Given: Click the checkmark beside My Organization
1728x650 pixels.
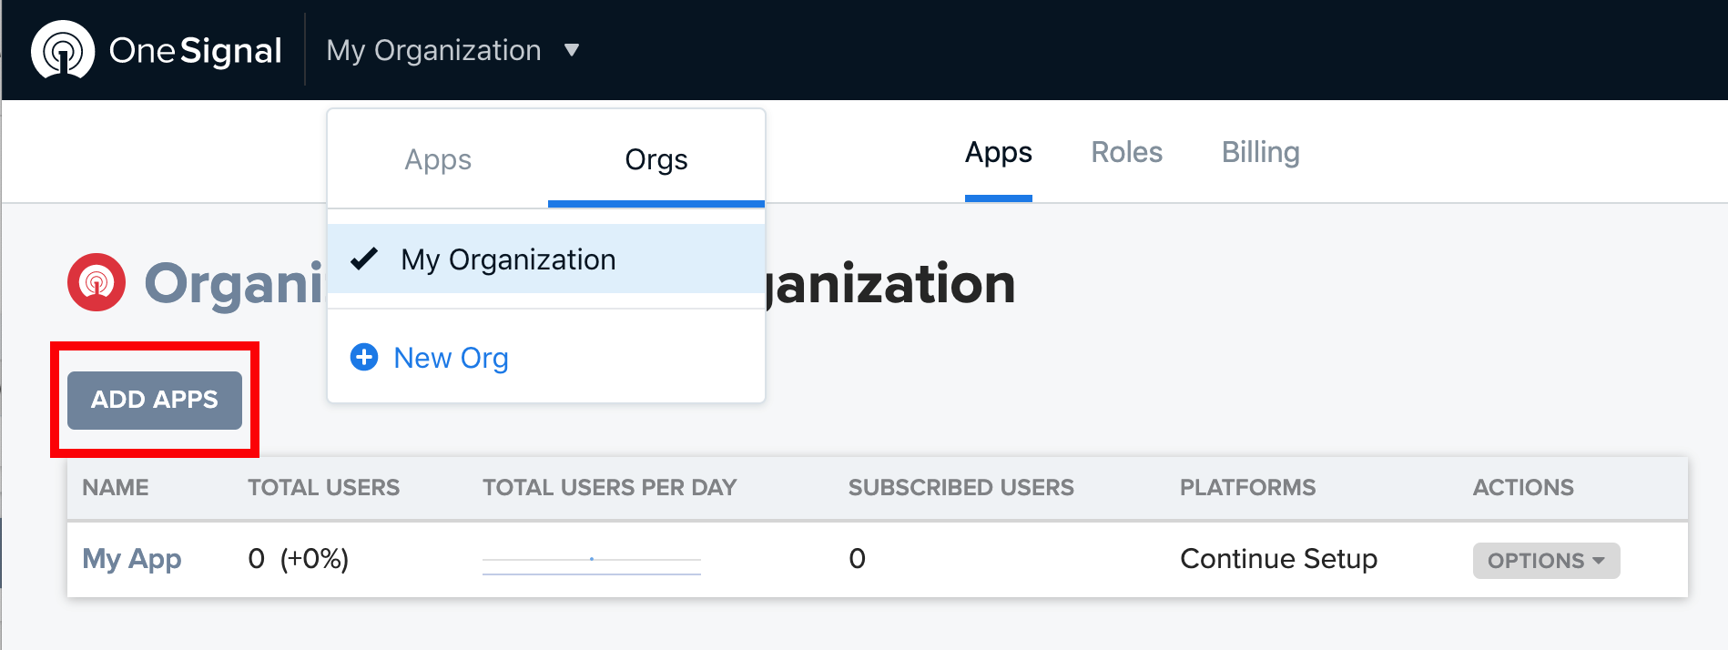Looking at the screenshot, I should pos(364,259).
